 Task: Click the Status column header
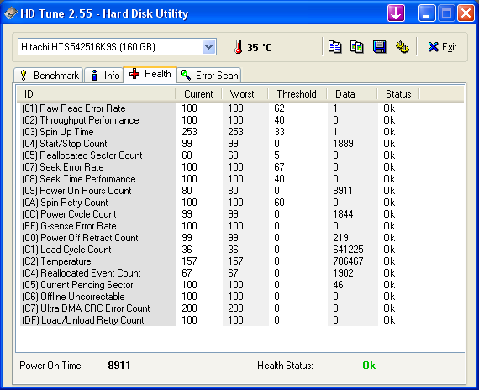[x=398, y=94]
